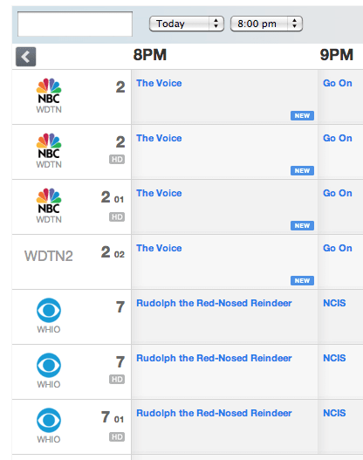The width and height of the screenshot is (363, 460).
Task: Open NCIS on WHIO channel 7 01
Action: (x=334, y=413)
